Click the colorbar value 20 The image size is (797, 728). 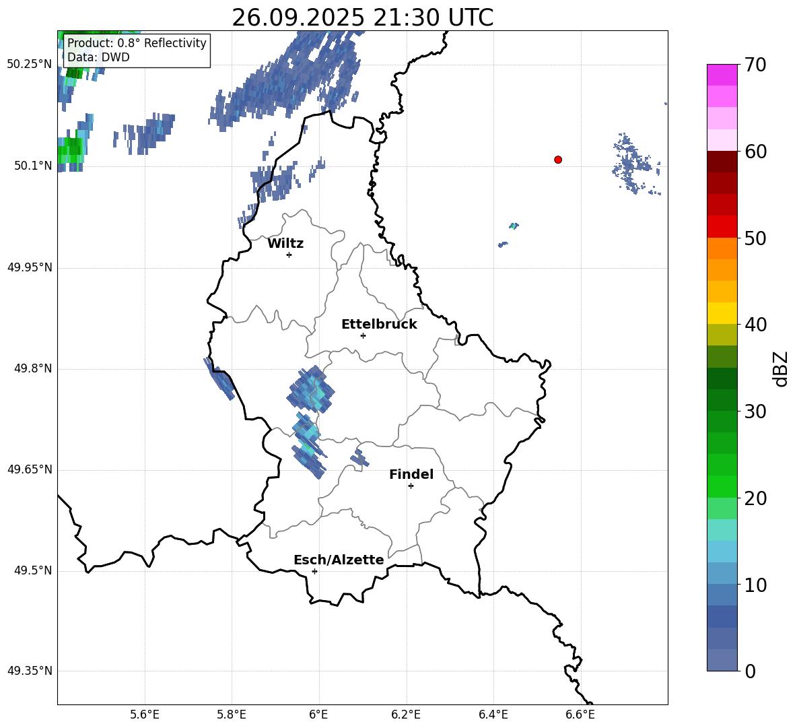click(x=756, y=498)
